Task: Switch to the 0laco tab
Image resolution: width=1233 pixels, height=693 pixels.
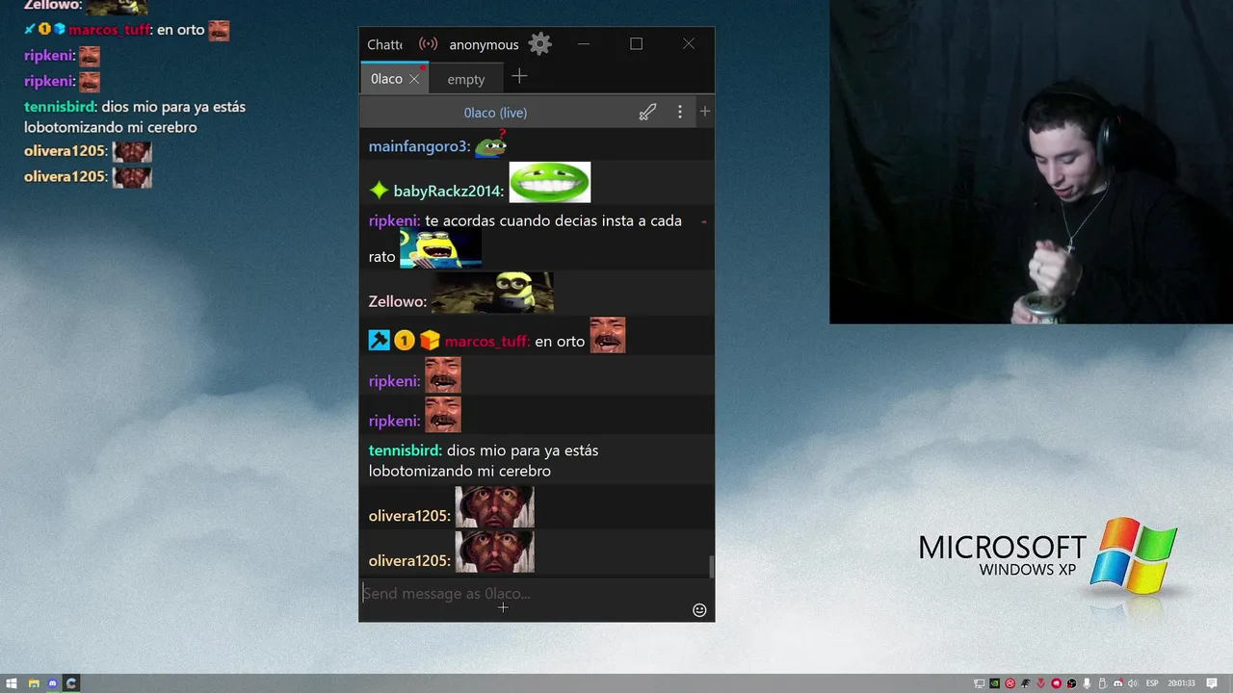Action: 386,79
